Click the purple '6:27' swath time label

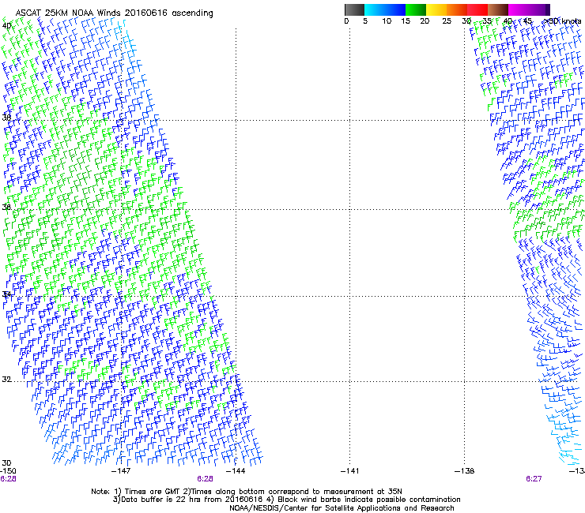pos(534,479)
